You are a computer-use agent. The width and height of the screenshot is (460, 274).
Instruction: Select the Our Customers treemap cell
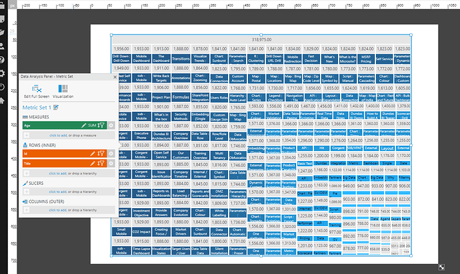click(181, 155)
